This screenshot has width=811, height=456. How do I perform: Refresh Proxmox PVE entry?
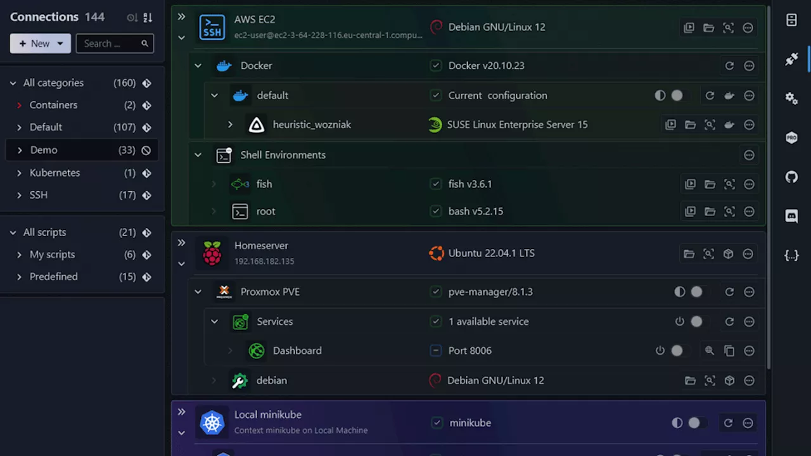click(x=729, y=292)
